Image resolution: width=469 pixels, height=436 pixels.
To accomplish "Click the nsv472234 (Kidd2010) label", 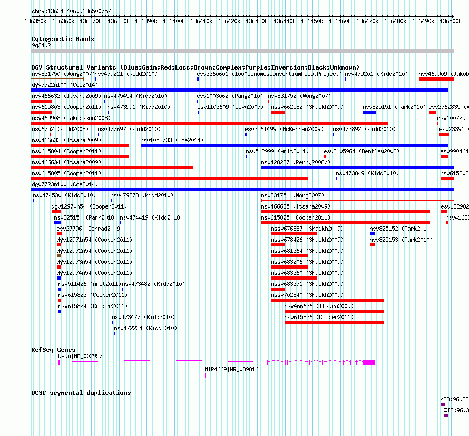I will coord(145,328).
